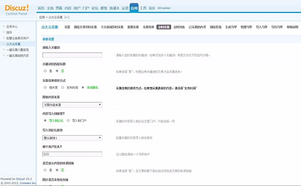Screen dimensions: 301x186
Task: Choose 相关度 sort option
Action: pos(45,87)
